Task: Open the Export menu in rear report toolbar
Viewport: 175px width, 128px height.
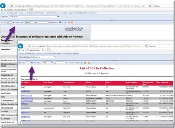Action: click(61, 23)
